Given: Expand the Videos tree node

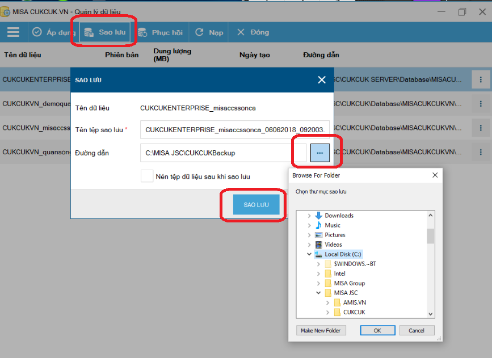Looking at the screenshot, I should click(x=309, y=245).
